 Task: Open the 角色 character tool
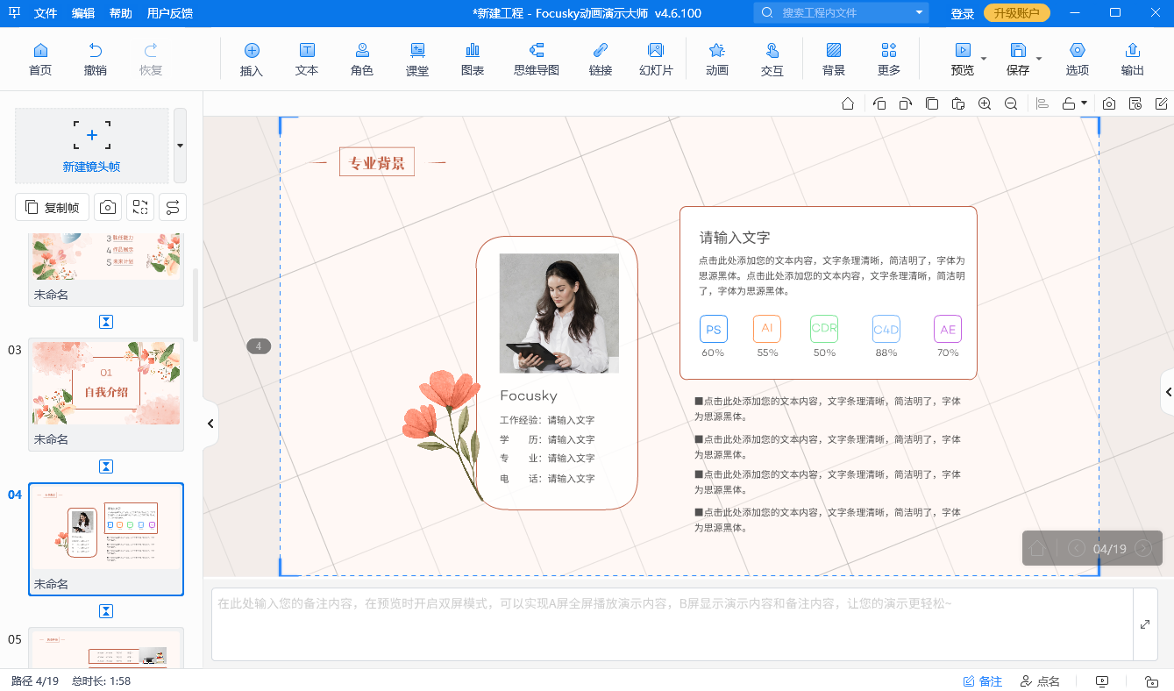pos(362,60)
